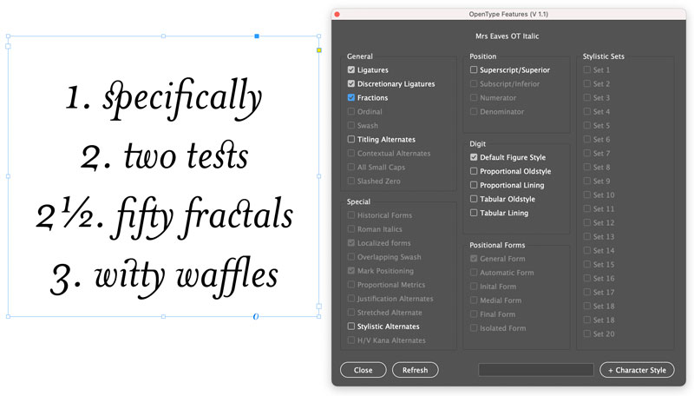
Task: Enable Titling Alternates
Action: [x=351, y=139]
